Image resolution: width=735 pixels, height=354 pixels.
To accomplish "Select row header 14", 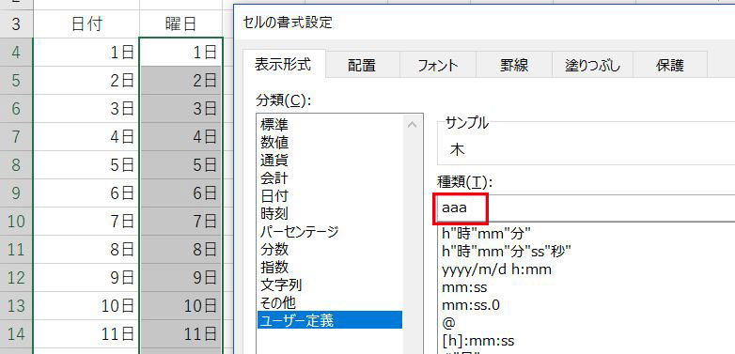I will coord(16,333).
